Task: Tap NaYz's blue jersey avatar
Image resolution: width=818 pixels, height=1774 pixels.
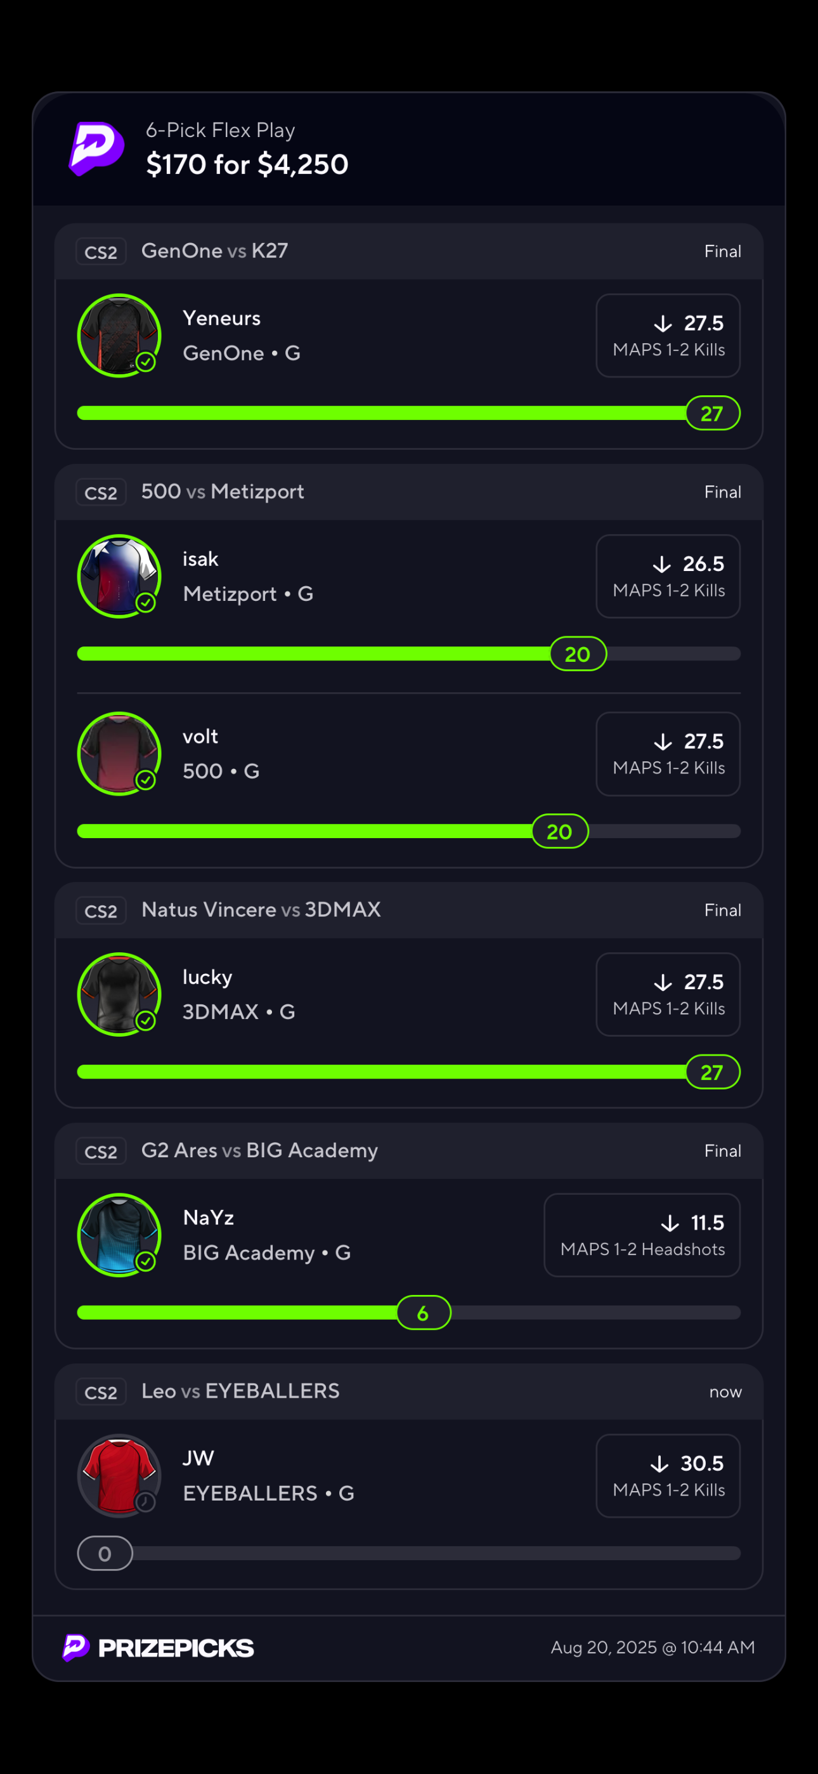Action: tap(119, 1234)
